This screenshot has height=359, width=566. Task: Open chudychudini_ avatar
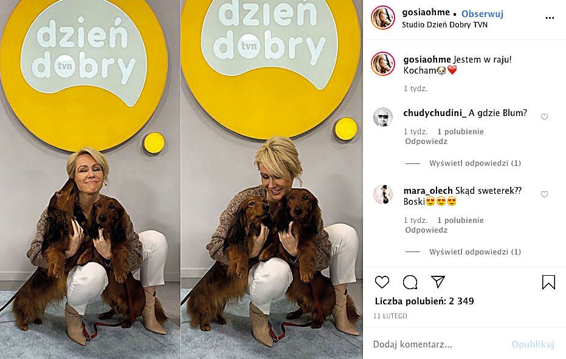pos(382,117)
